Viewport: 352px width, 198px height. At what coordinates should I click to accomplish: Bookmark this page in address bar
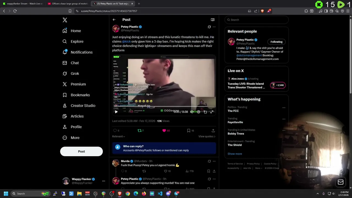[70, 11]
